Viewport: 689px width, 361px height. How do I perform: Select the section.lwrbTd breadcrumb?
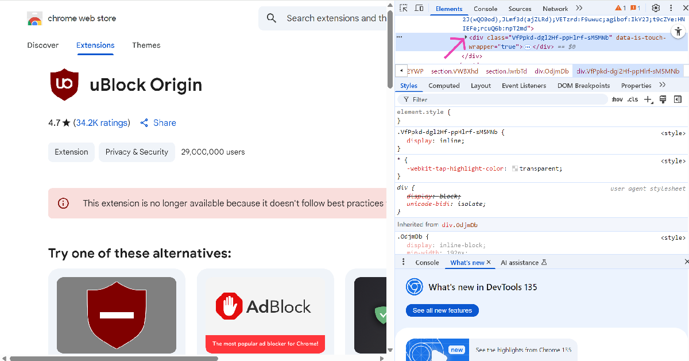506,71
